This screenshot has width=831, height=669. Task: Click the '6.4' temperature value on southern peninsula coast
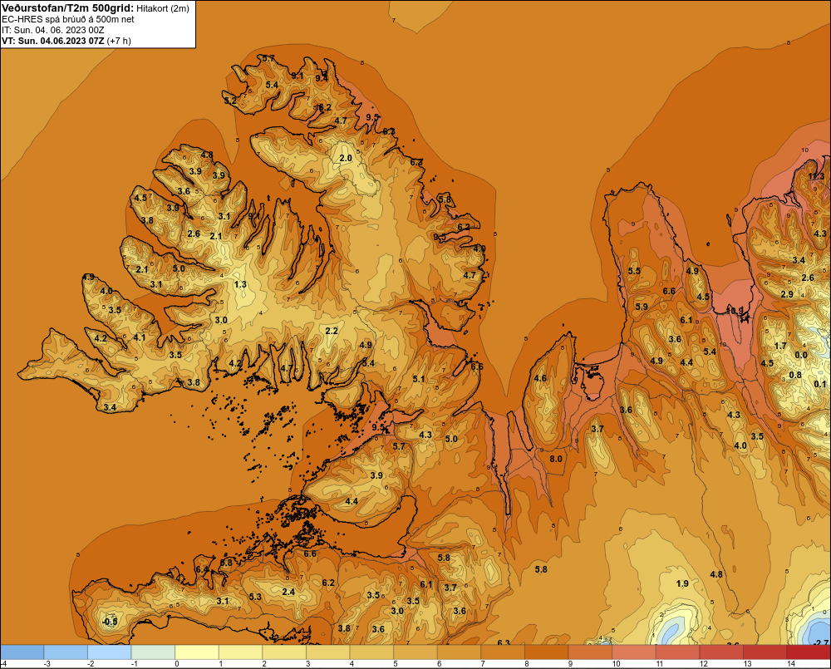(x=202, y=569)
